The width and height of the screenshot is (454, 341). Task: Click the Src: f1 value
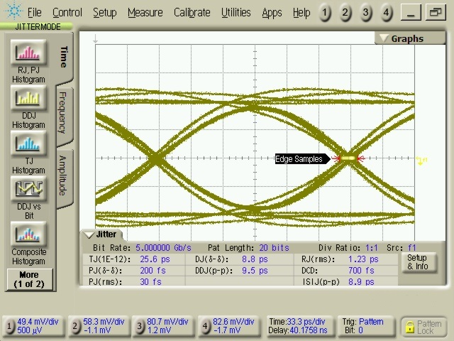412,248
